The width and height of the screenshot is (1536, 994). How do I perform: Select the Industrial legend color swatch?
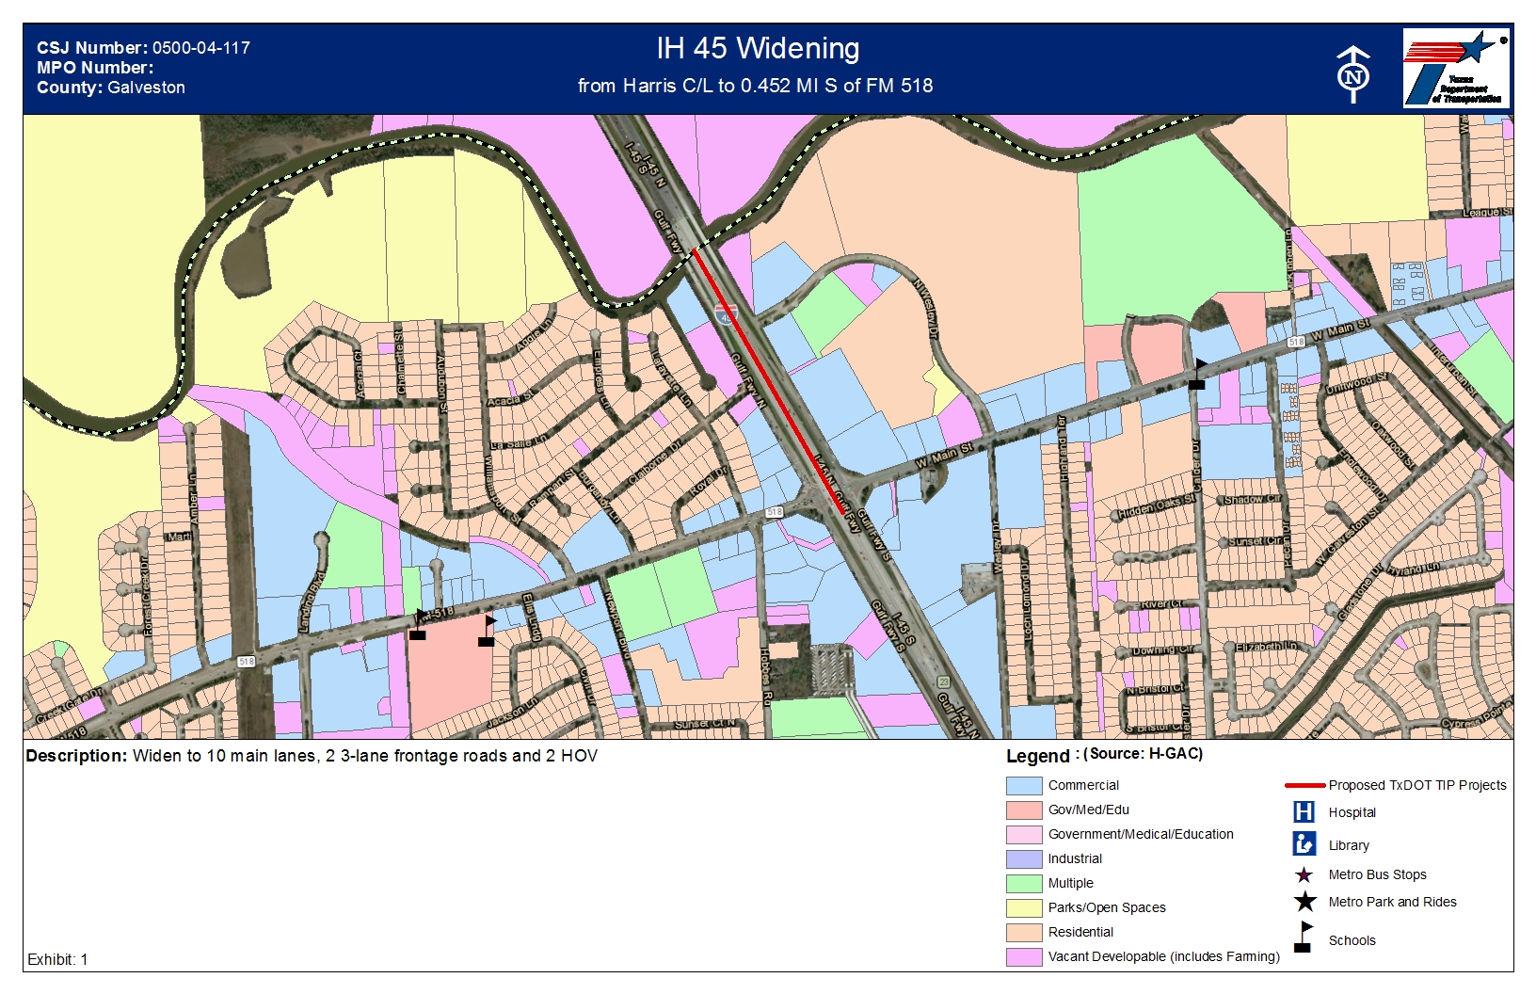point(1023,858)
